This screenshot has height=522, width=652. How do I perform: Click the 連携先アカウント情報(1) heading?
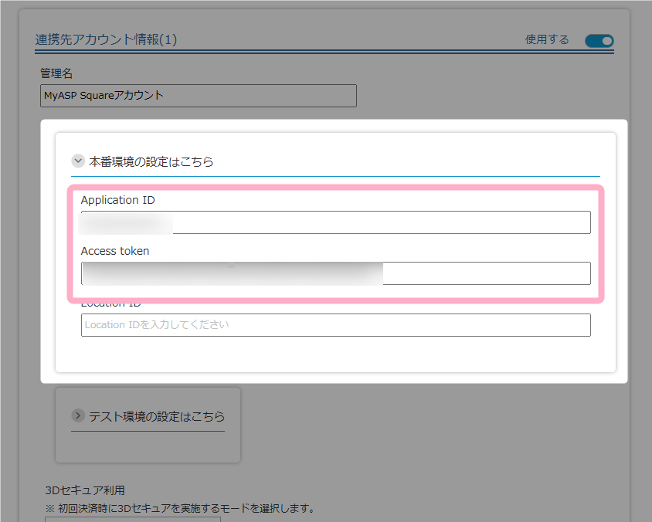point(106,39)
